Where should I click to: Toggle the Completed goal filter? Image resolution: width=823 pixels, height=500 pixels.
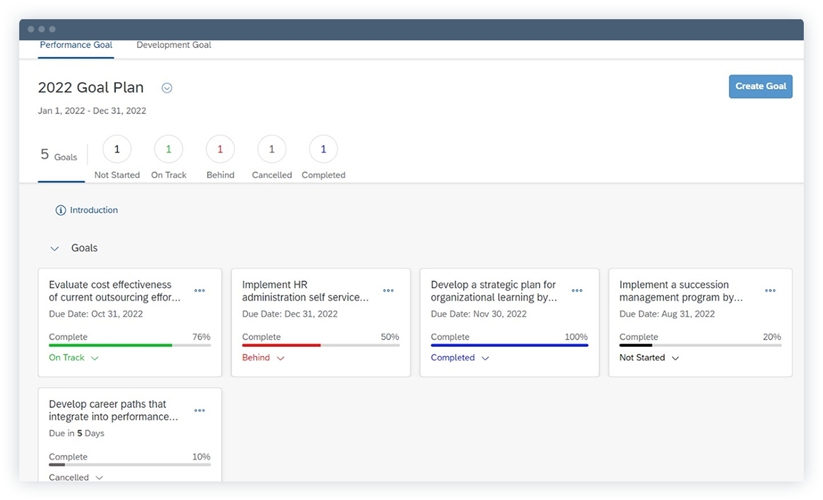coord(323,149)
